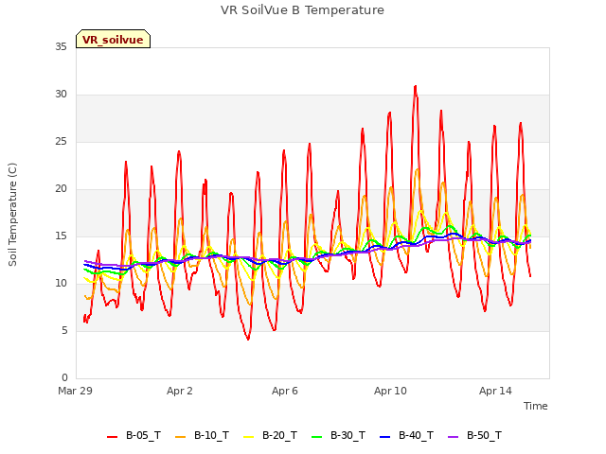Click the green B-30_T legend swatch
Viewport: 606px width, 454px height.
click(316, 437)
